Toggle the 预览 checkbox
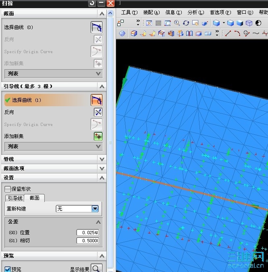 click(x=8, y=269)
